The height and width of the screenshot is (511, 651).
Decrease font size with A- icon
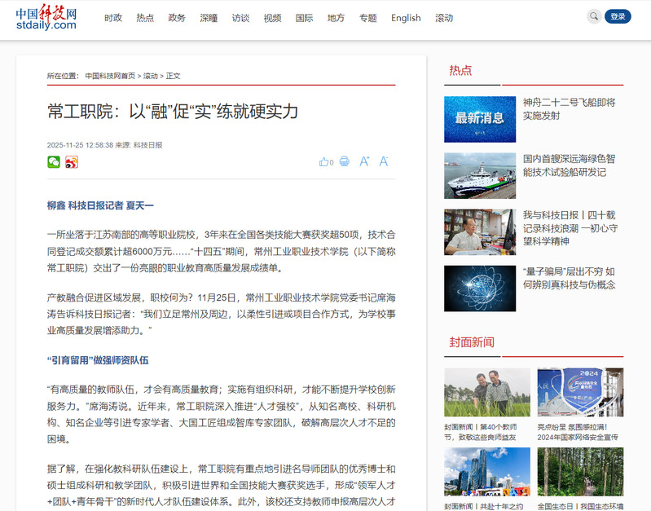click(x=384, y=161)
